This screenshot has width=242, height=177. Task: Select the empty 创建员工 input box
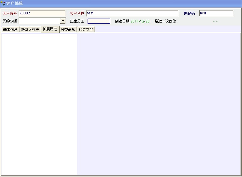click(x=99, y=21)
